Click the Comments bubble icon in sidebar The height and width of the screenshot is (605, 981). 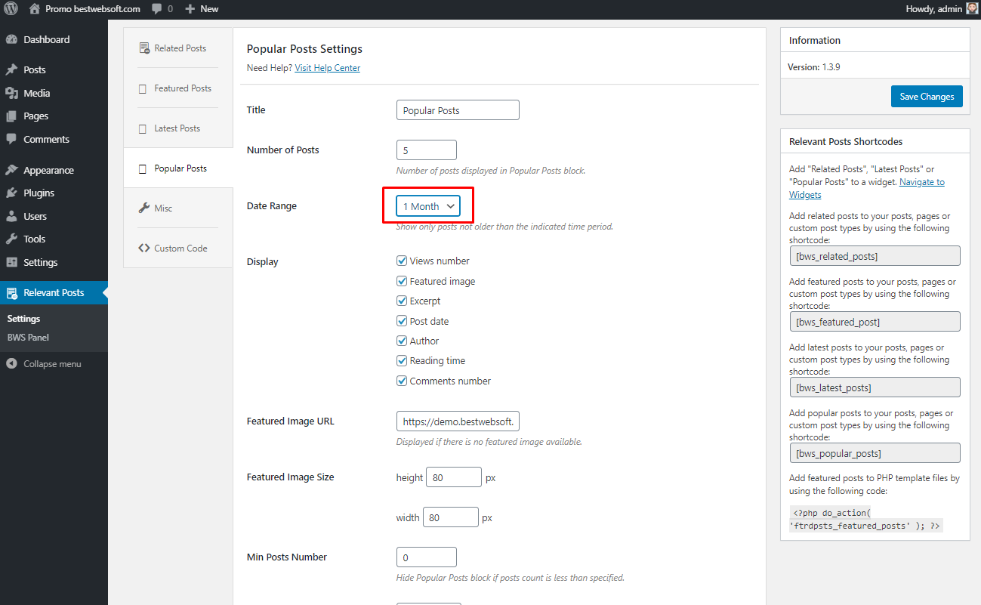click(x=11, y=139)
